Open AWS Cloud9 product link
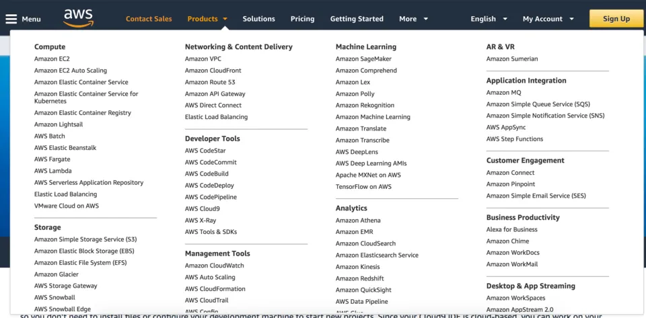Screen dimensions: 646x318 [x=203, y=208]
